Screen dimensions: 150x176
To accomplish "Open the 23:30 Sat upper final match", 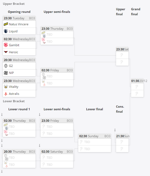I will [x=122, y=56].
